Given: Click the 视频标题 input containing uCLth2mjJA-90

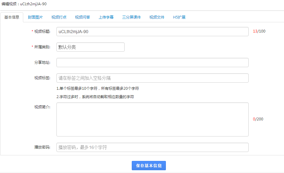Looking at the screenshot, I should point(152,32).
